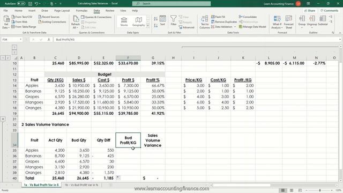This screenshot has height=193, width=343.
Task: Select cell with Apples in row 35
Action: click(x=34, y=150)
